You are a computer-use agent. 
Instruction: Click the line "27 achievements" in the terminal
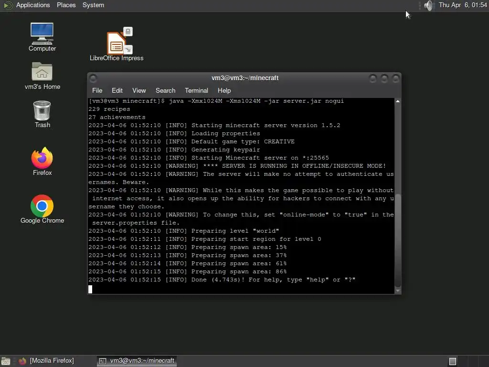click(x=117, y=117)
